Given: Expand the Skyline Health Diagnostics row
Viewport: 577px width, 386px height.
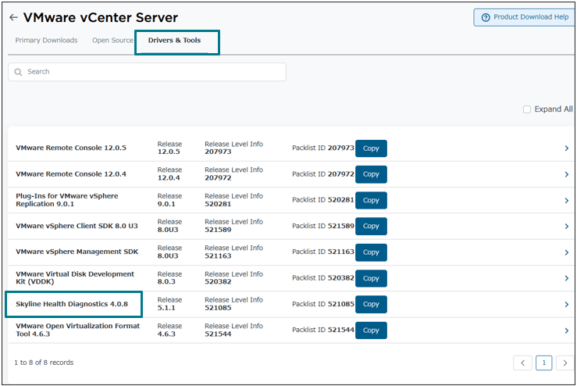Looking at the screenshot, I should click(566, 305).
